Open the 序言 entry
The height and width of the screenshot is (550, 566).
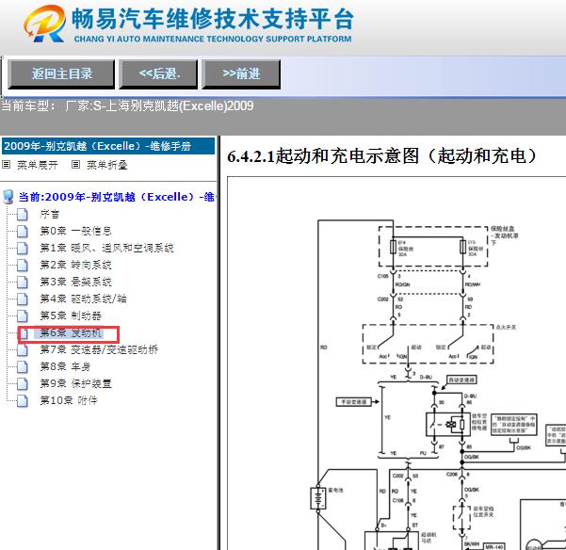50,214
